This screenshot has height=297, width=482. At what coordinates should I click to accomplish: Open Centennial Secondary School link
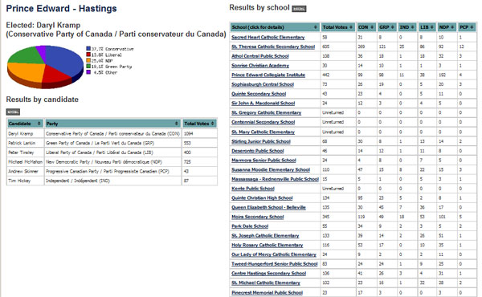tap(263, 122)
